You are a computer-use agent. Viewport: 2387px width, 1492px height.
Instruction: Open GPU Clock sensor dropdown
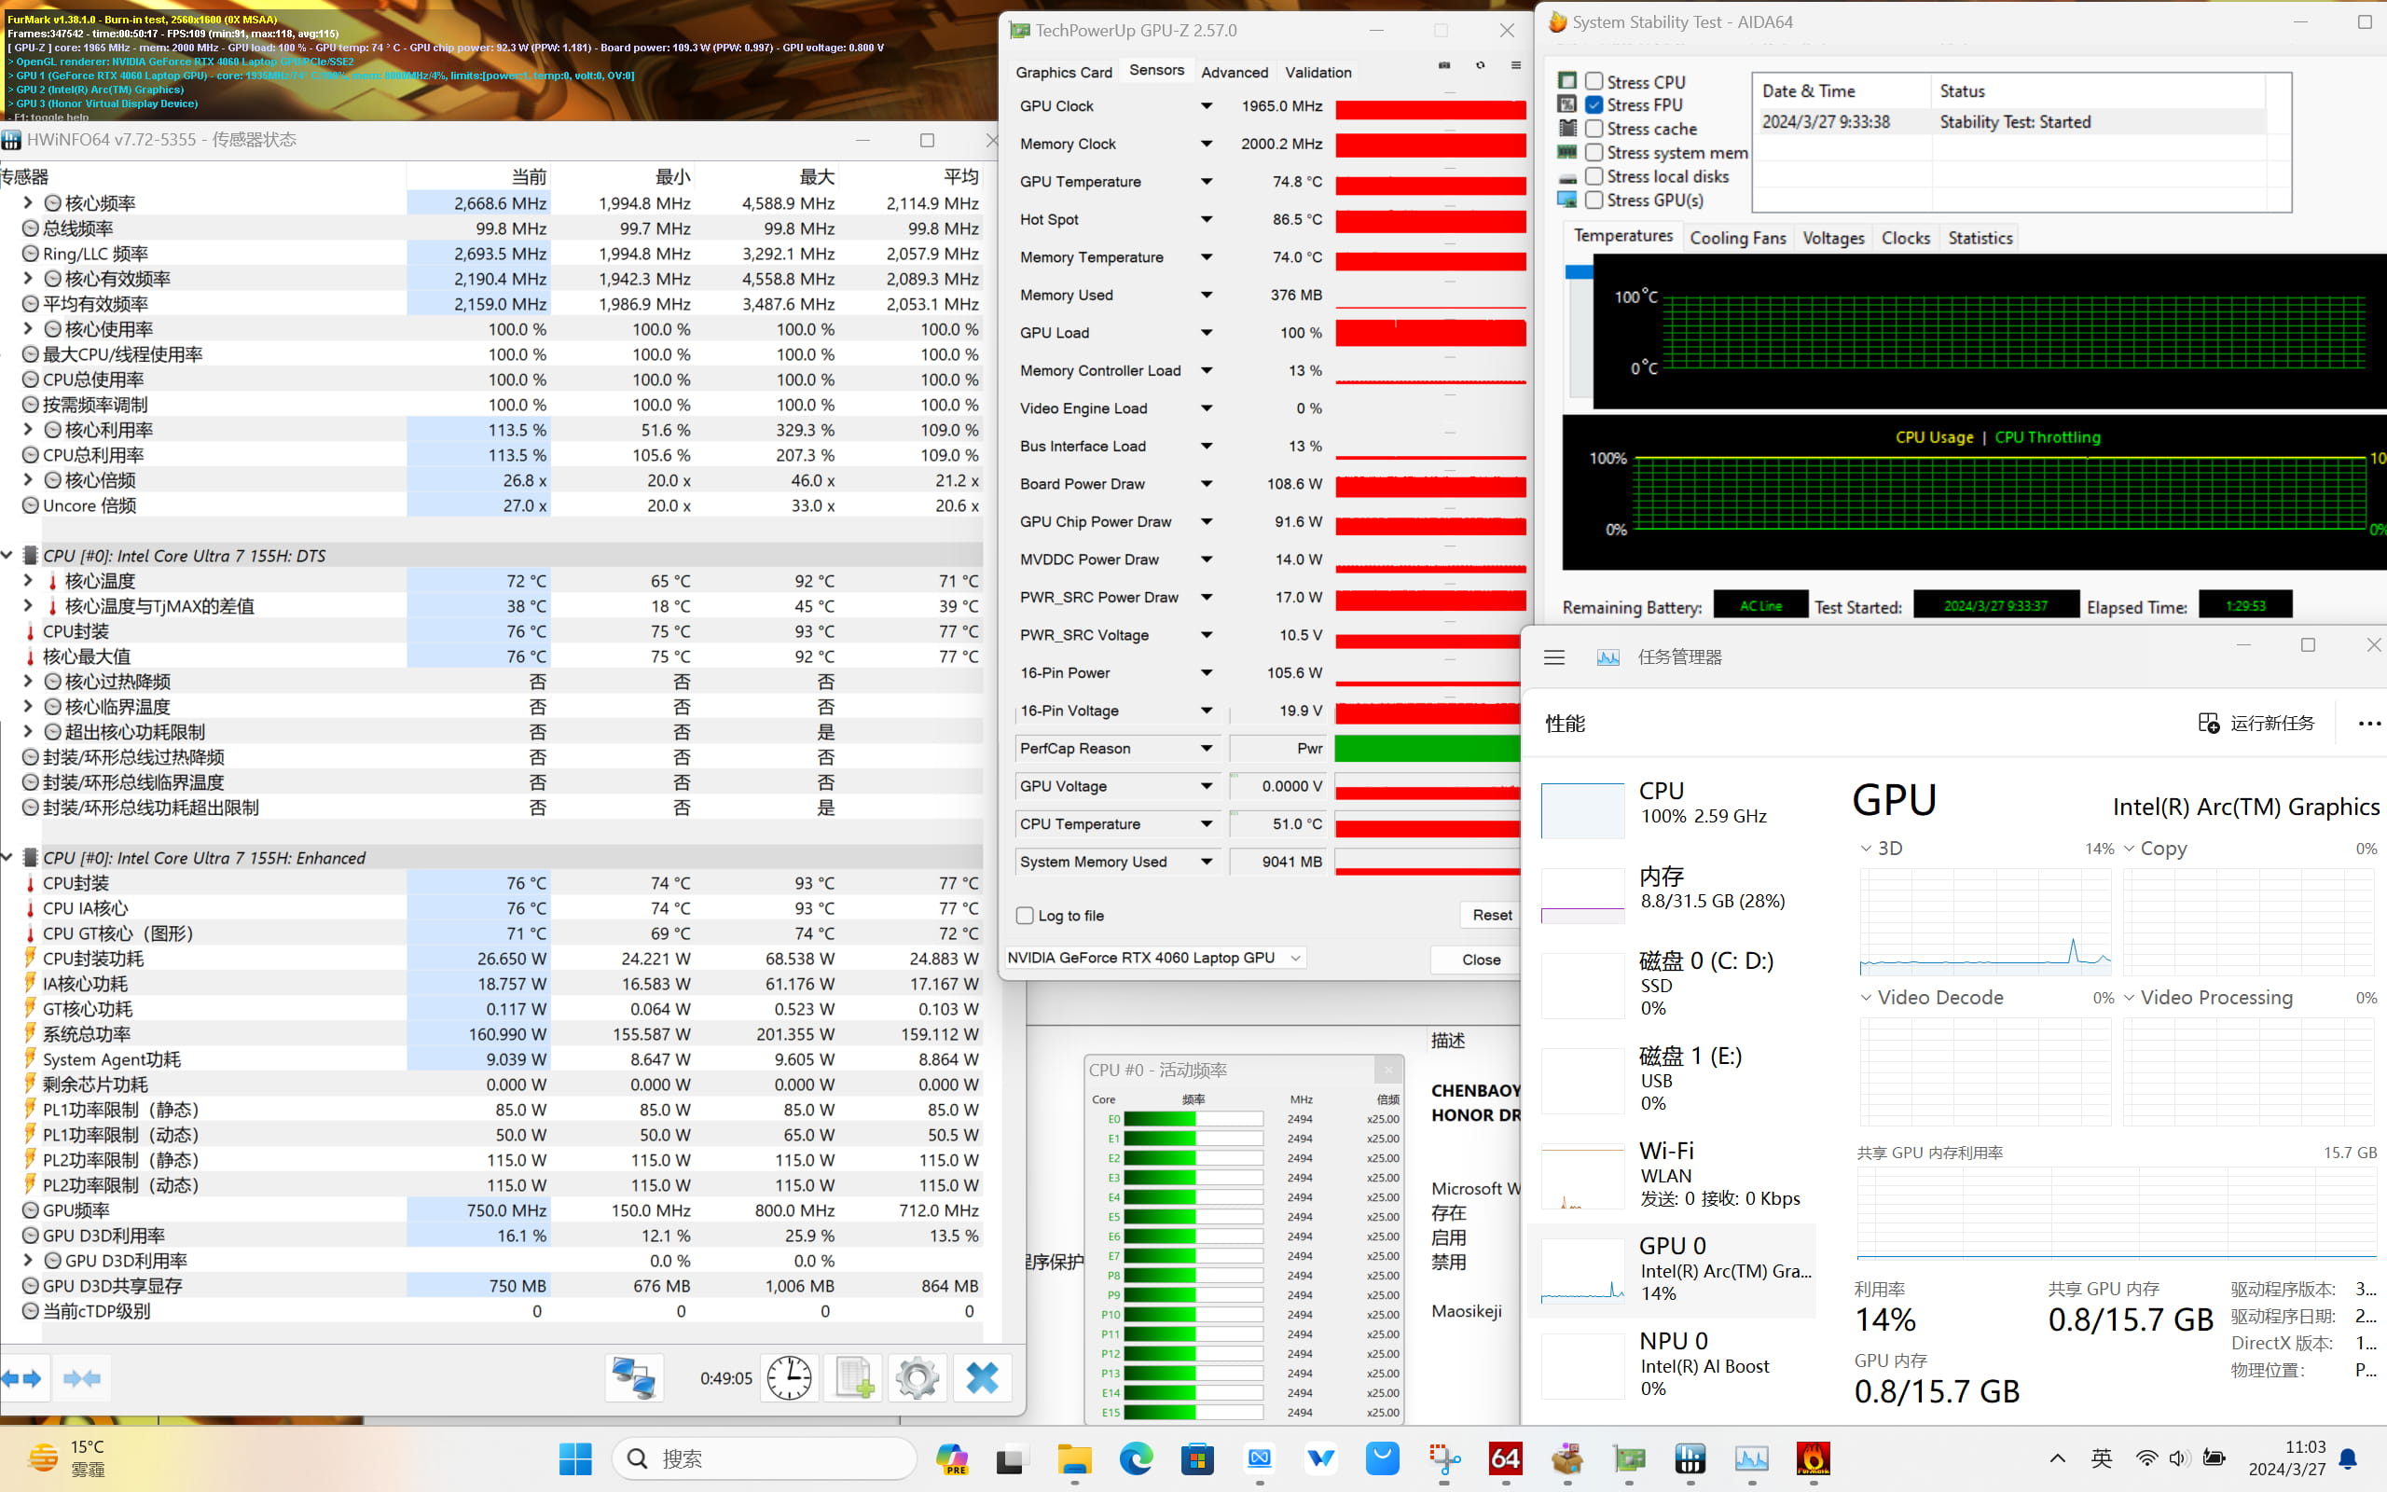(x=1207, y=105)
